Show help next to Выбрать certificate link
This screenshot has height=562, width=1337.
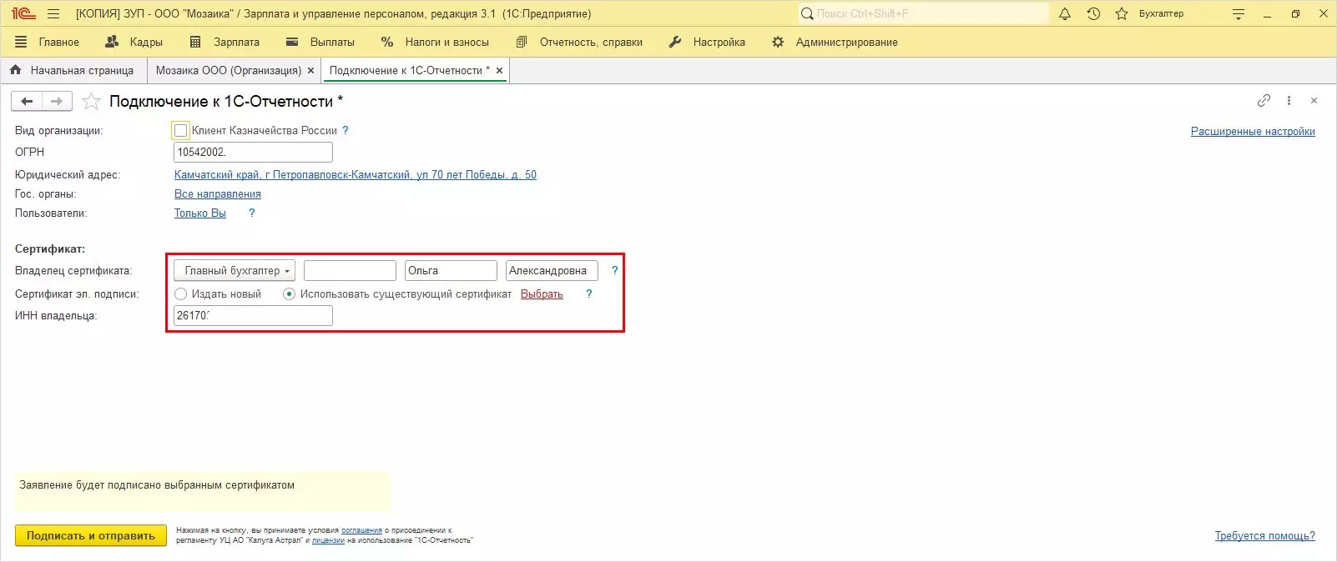click(588, 294)
